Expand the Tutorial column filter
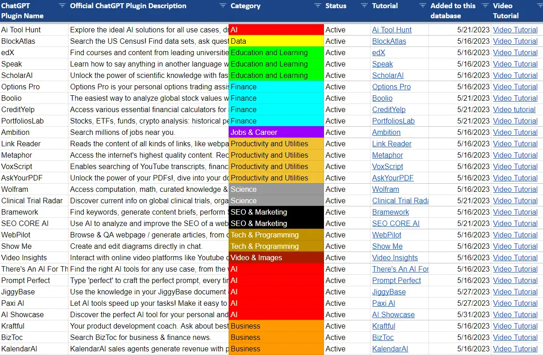Image resolution: width=543 pixels, height=355 pixels. [422, 5]
